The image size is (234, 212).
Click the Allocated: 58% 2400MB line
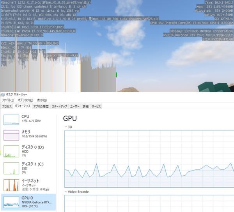(x=214, y=11)
